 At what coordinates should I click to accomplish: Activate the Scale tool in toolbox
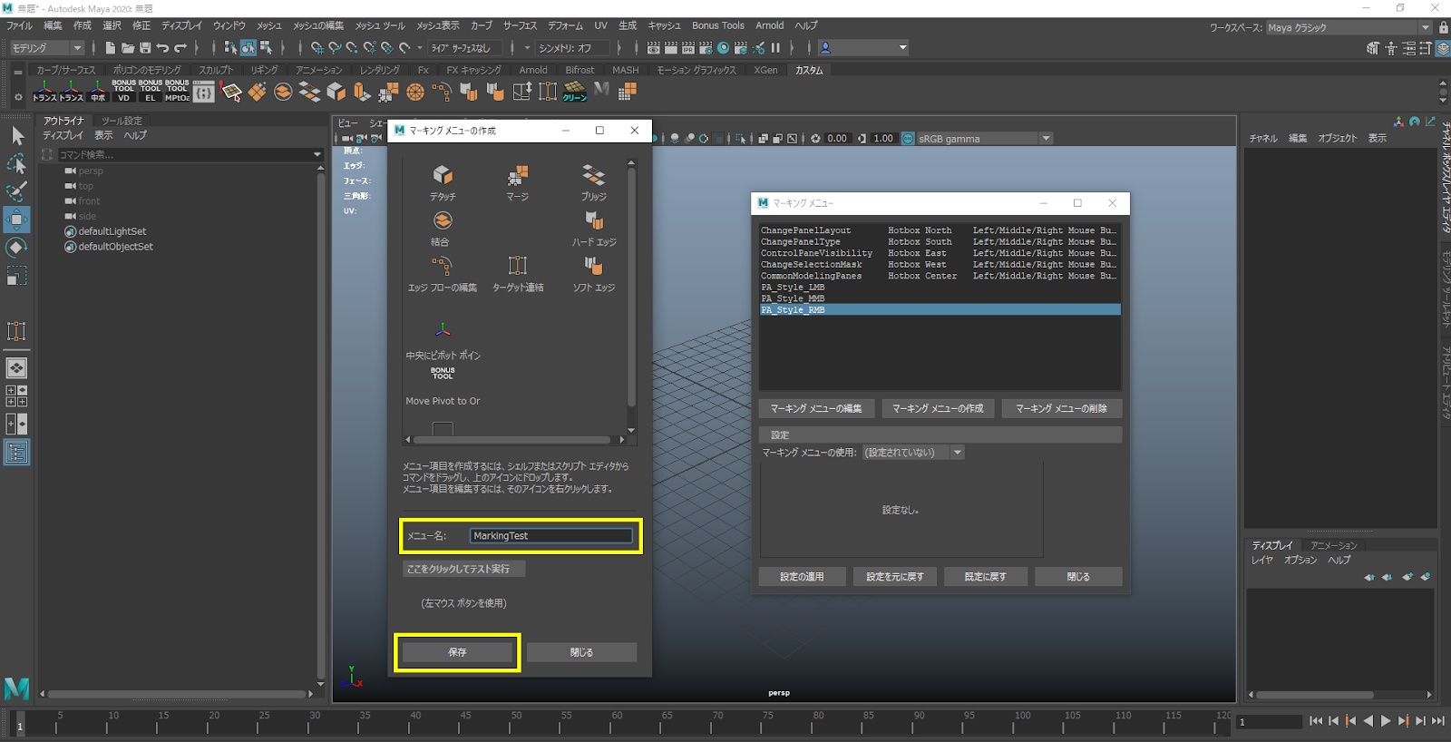pos(17,275)
